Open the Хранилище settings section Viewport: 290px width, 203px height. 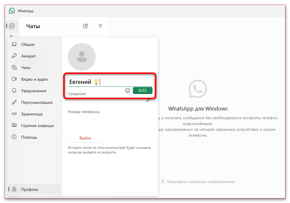click(x=35, y=114)
